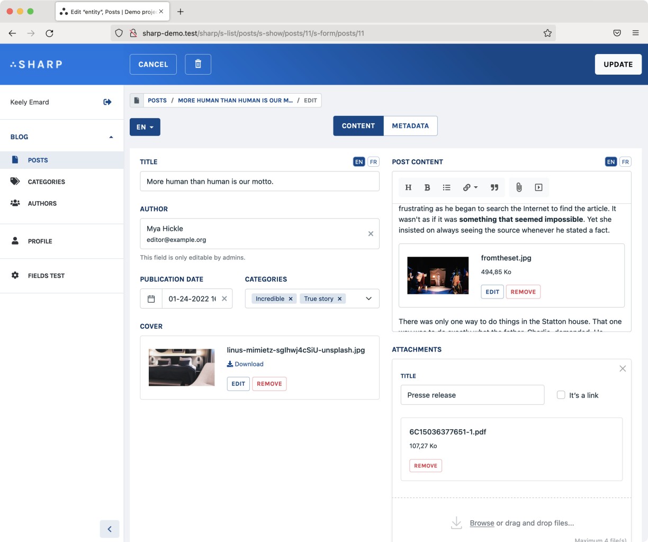Image resolution: width=648 pixels, height=542 pixels.
Task: Collapse the Blog sidebar section
Action: click(111, 137)
